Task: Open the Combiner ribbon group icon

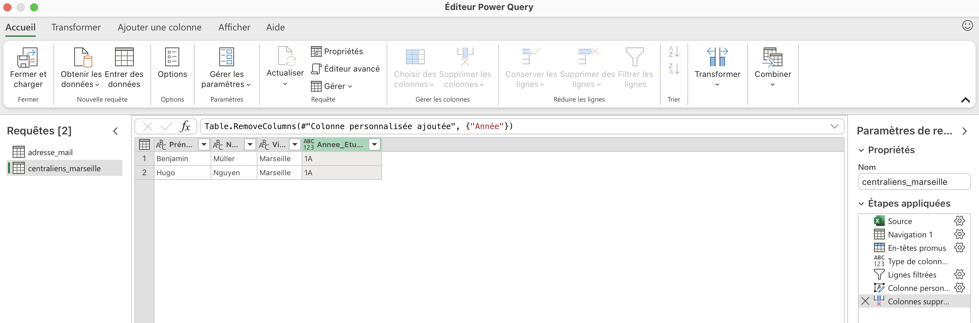Action: 773,57
